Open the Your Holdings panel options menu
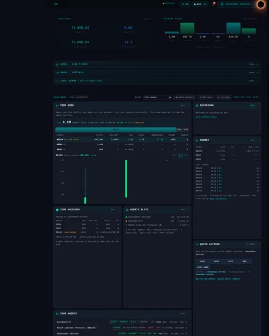Screen dimensions: 269x336 113,210
